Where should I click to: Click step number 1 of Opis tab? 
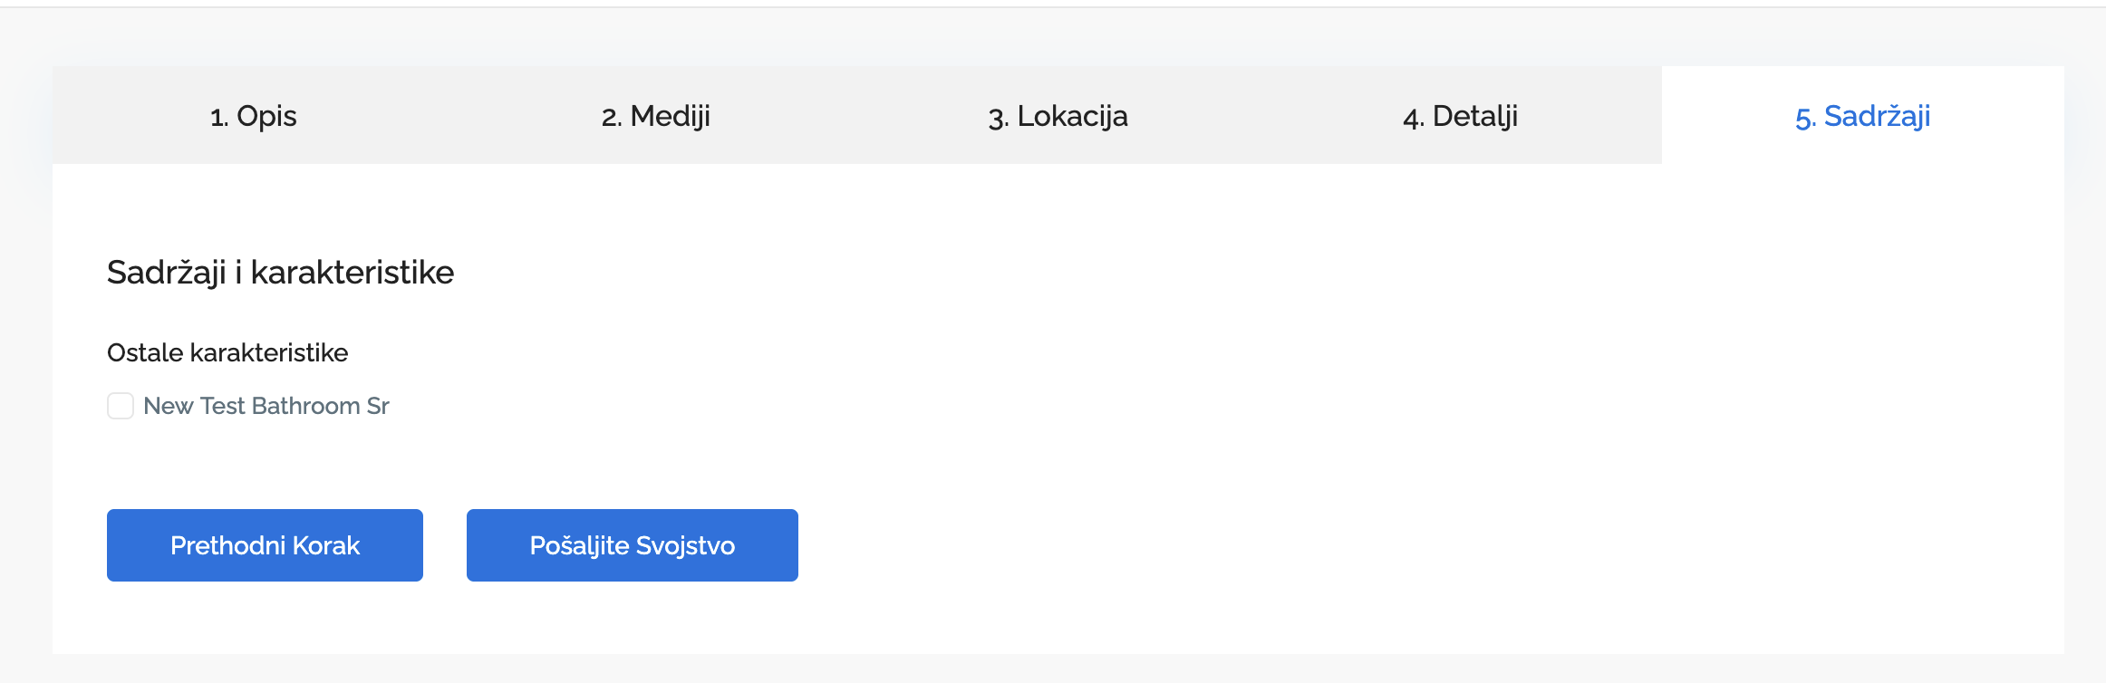pyautogui.click(x=218, y=118)
